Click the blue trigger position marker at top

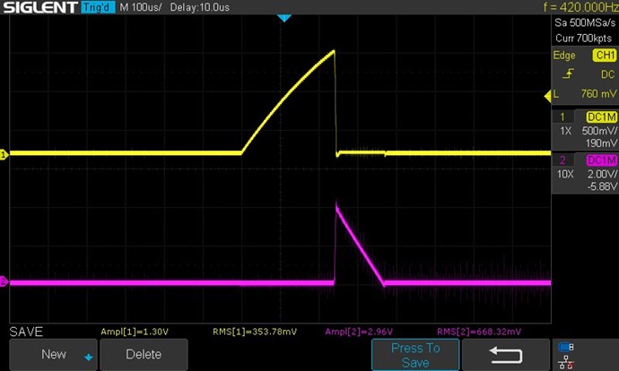(x=284, y=18)
